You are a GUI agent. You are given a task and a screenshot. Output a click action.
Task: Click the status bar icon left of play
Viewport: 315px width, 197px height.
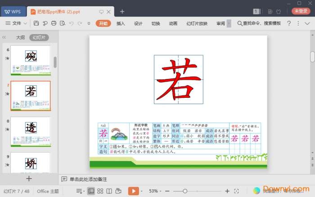(118, 191)
